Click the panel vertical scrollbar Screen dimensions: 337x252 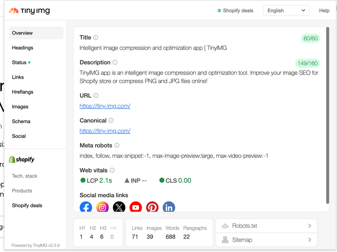click(x=328, y=115)
